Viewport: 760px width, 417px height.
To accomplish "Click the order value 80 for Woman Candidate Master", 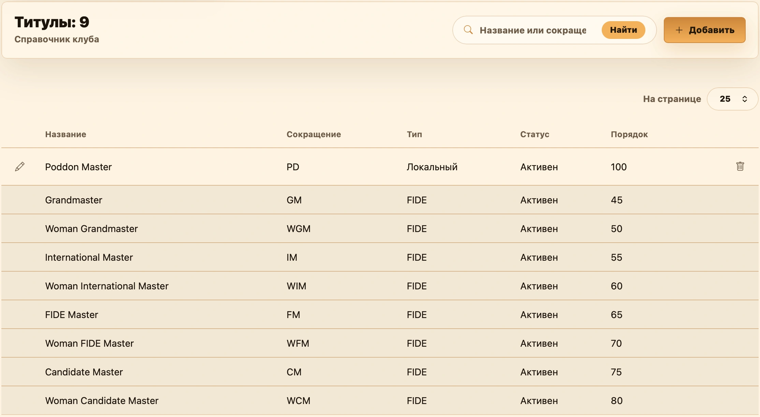I will coord(616,401).
